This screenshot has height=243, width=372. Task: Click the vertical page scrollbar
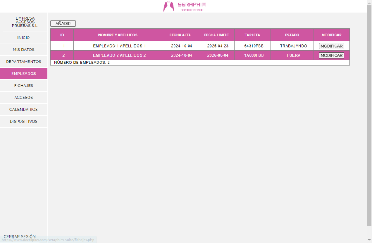point(369,116)
